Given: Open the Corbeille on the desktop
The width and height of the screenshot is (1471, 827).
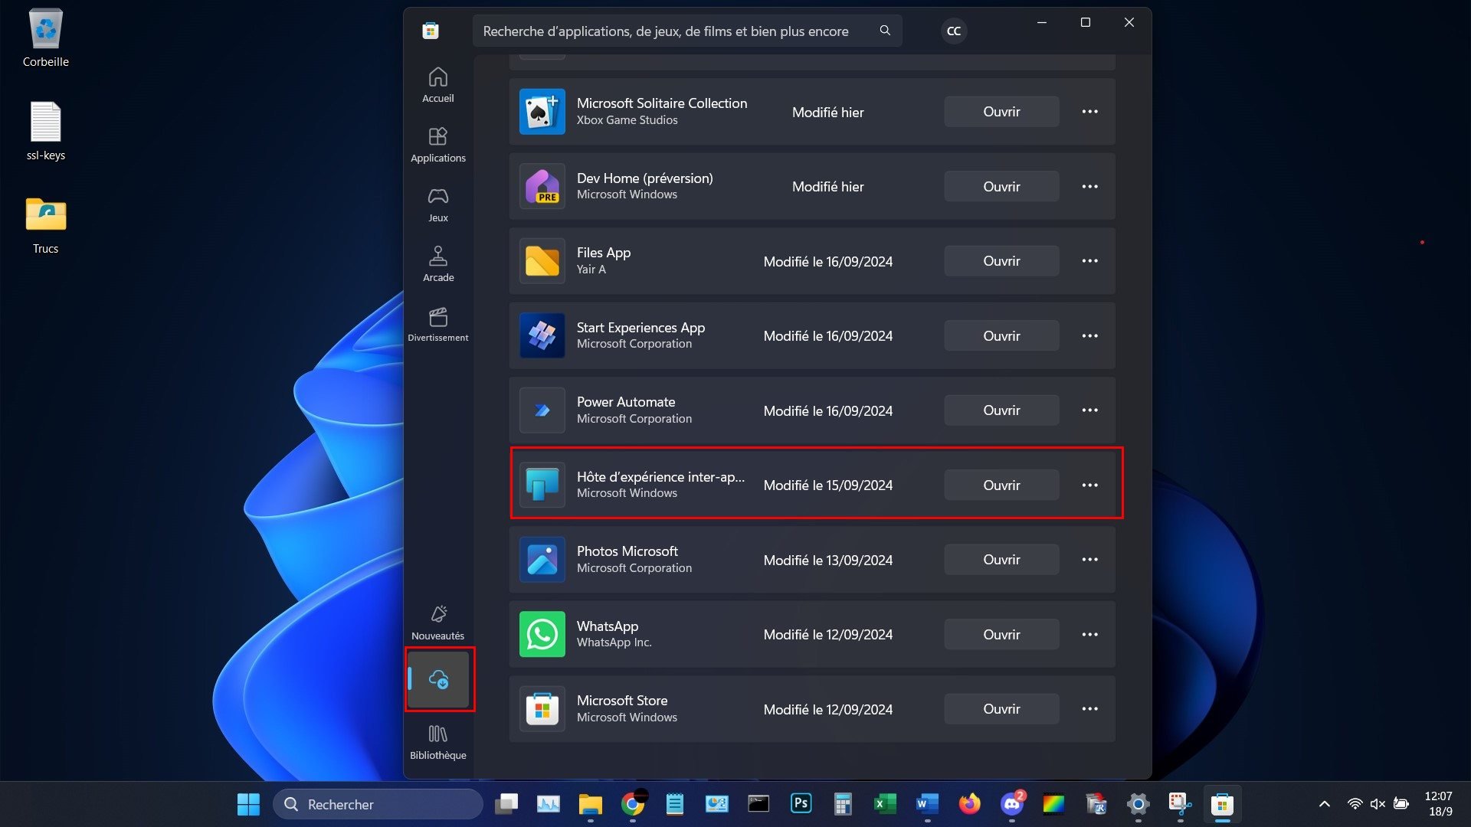Looking at the screenshot, I should (46, 38).
